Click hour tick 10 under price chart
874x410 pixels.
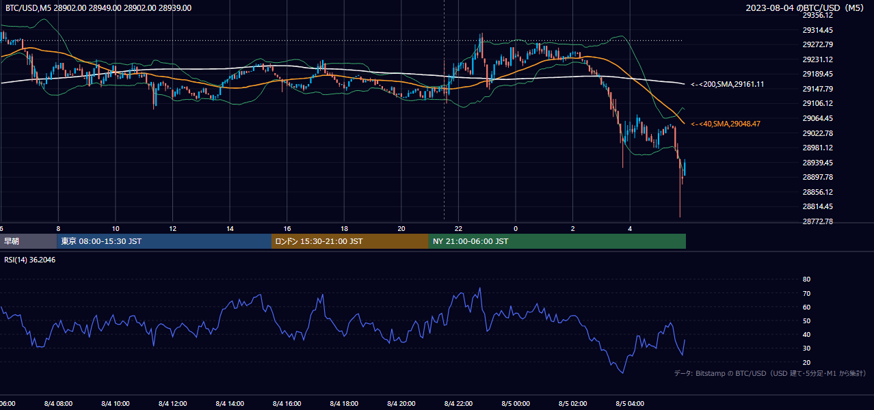coord(116,229)
